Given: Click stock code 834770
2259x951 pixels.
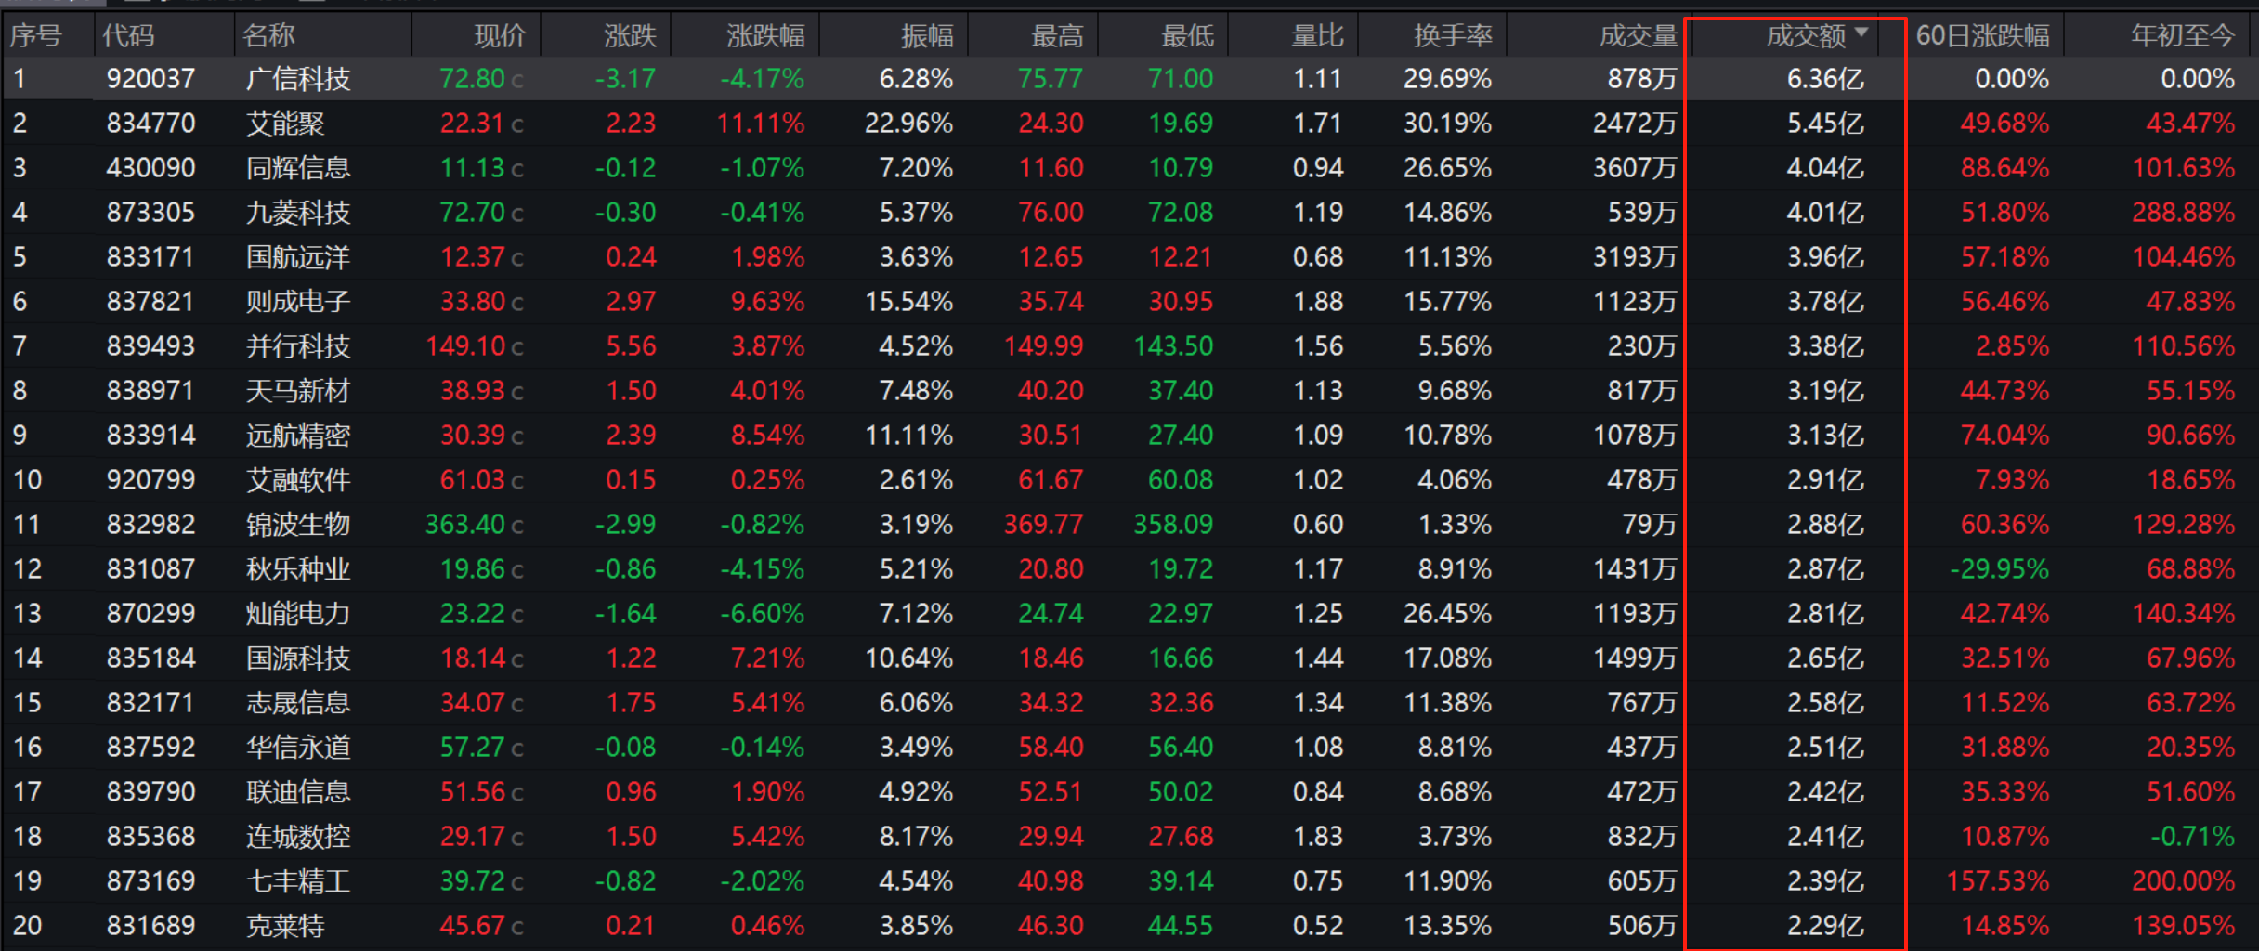Looking at the screenshot, I should click(150, 124).
